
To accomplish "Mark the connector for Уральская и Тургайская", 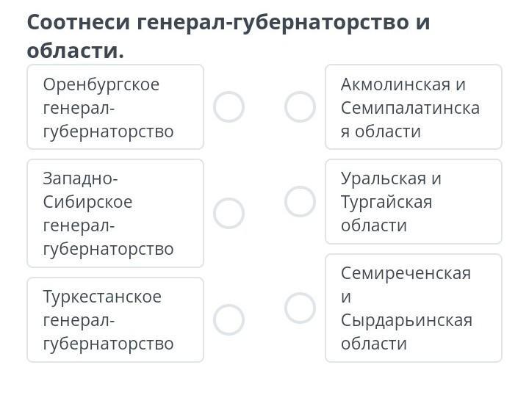I will point(300,201).
